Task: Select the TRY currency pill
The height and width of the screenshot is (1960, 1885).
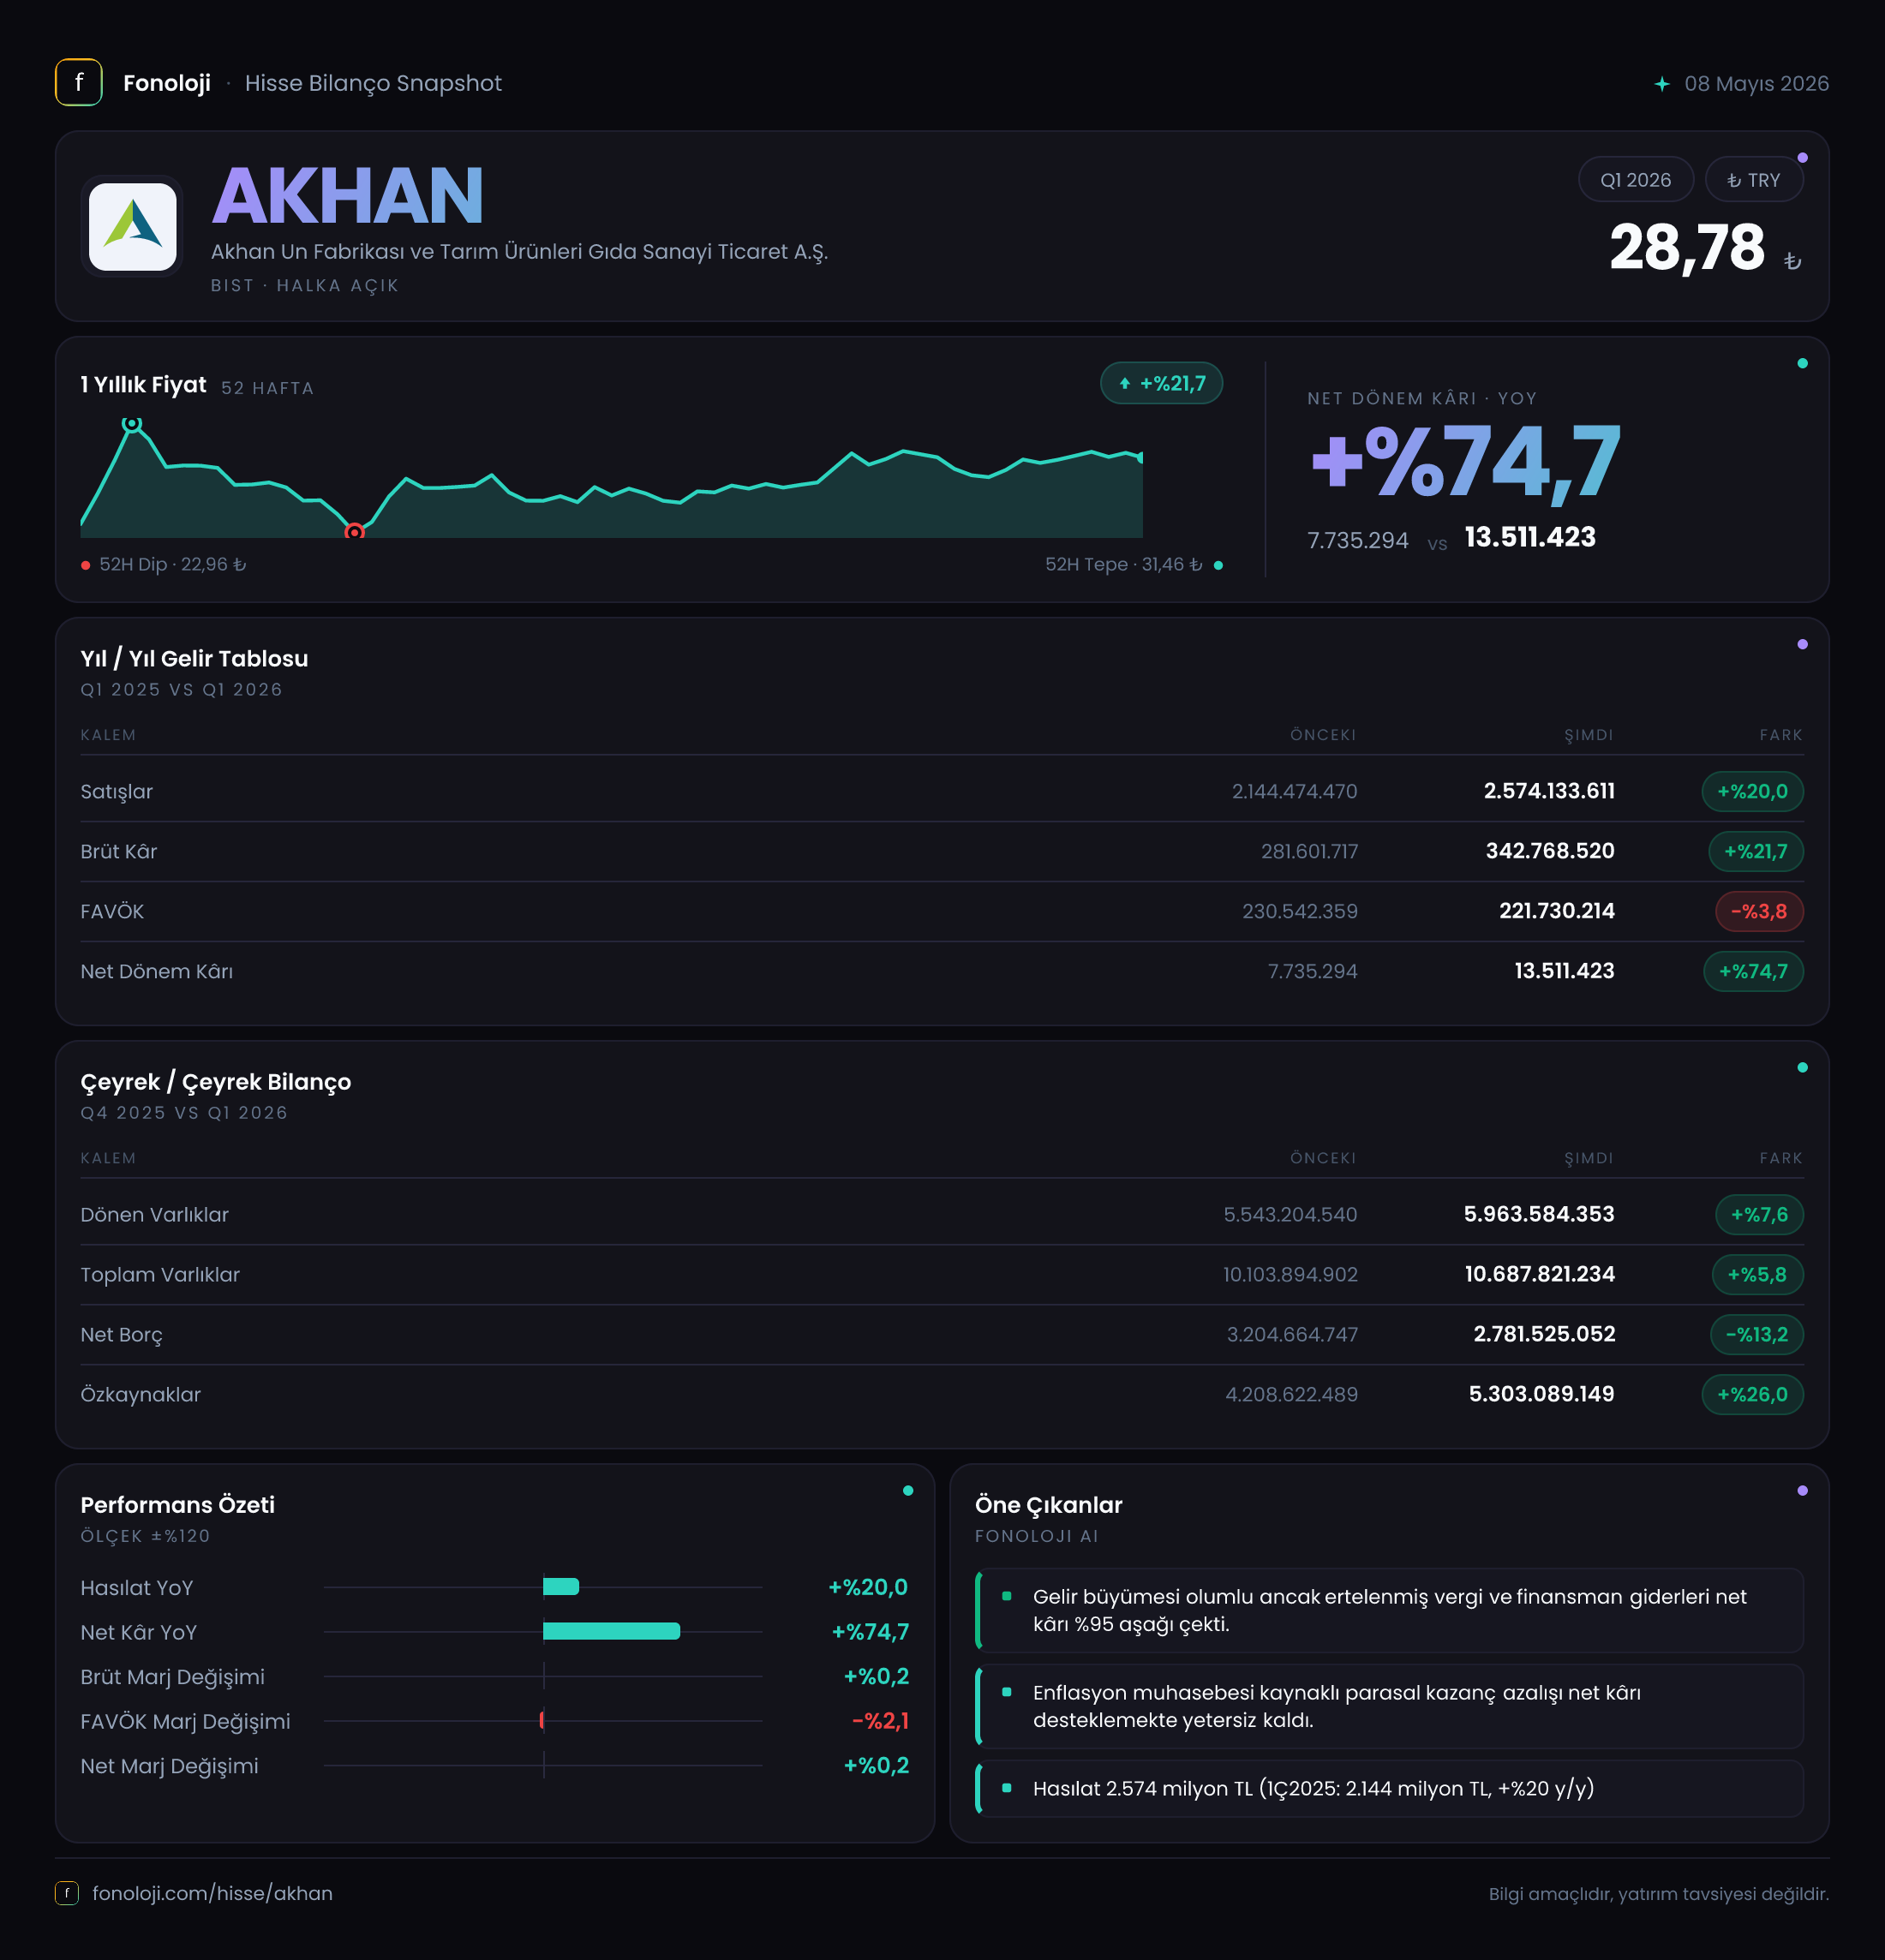Action: [1754, 180]
